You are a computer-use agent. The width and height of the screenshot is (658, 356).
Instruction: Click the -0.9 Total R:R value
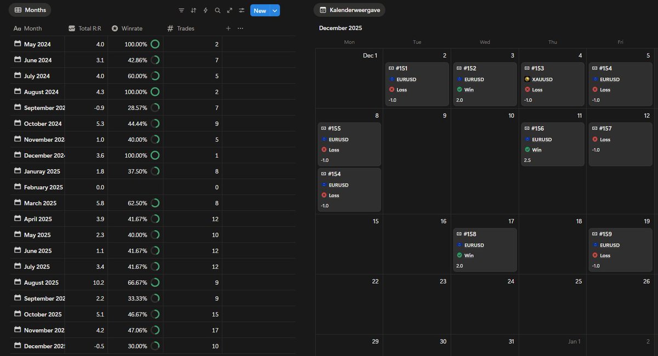(x=100, y=108)
